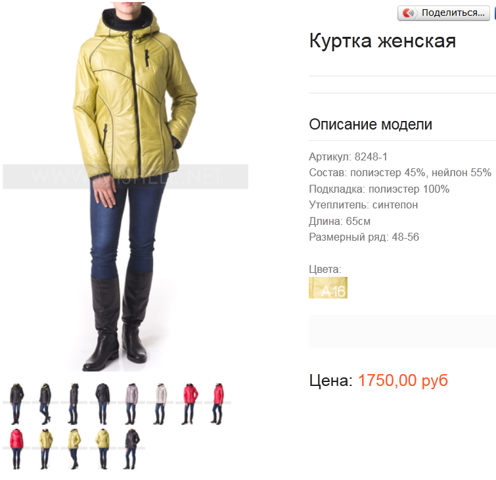Select the A16 yellow color swatch
The height and width of the screenshot is (480, 496).
coord(328,287)
